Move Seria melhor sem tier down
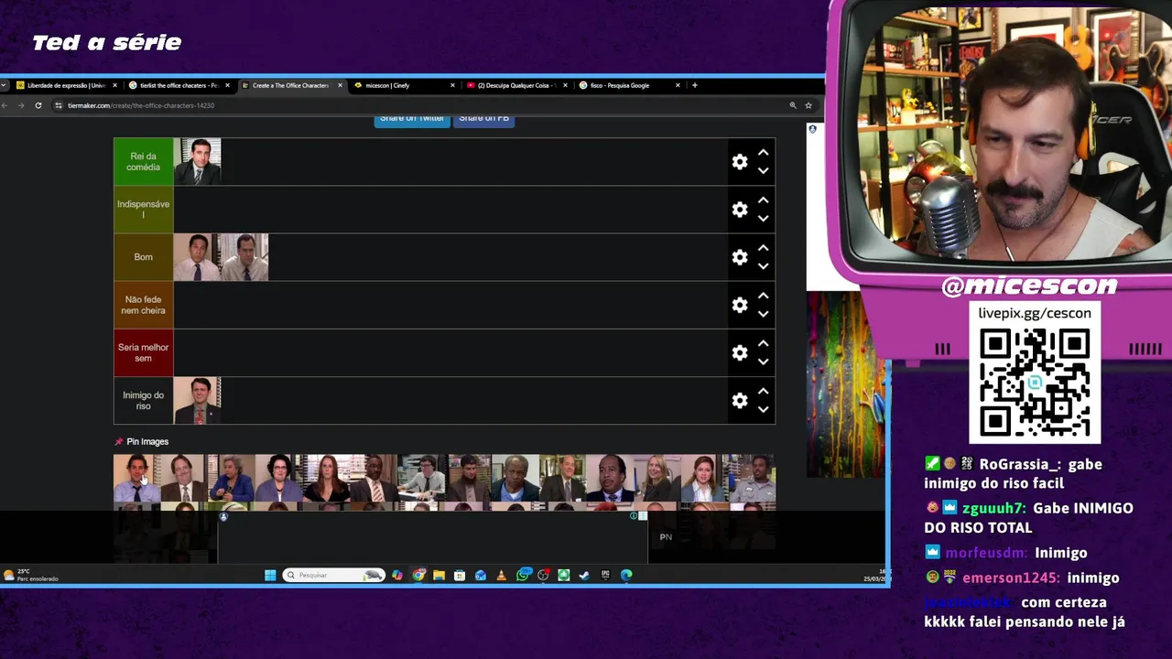The height and width of the screenshot is (659, 1172). (x=763, y=362)
